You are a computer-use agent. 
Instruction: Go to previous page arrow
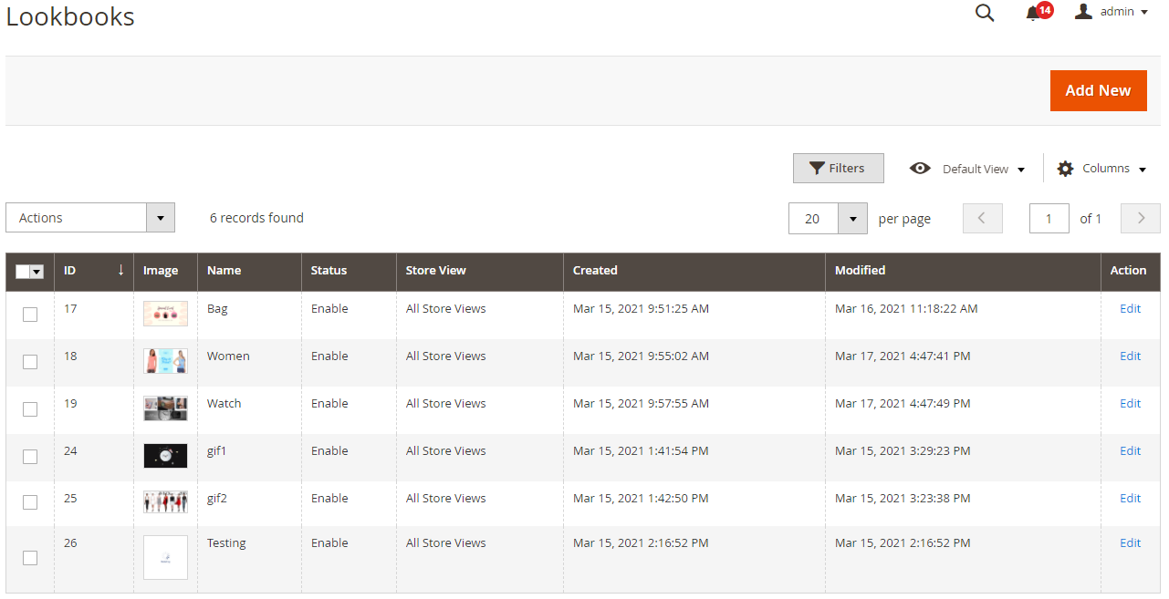click(x=982, y=219)
